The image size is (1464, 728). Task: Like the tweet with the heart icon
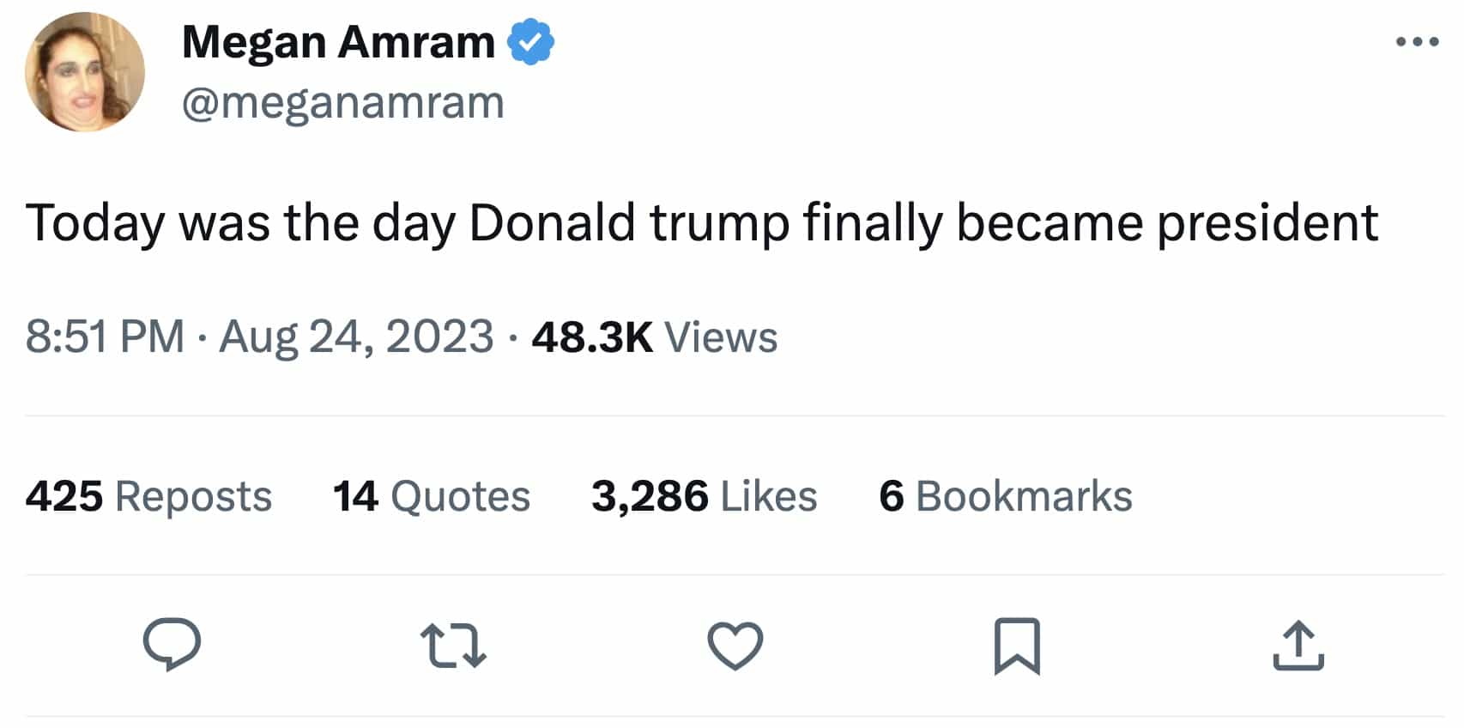pyautogui.click(x=735, y=646)
